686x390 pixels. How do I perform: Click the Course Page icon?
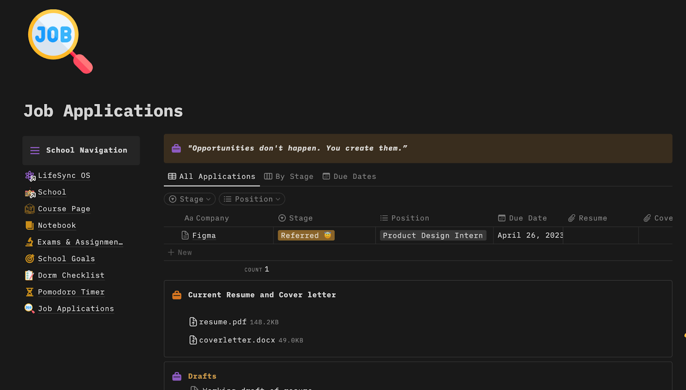pos(30,209)
